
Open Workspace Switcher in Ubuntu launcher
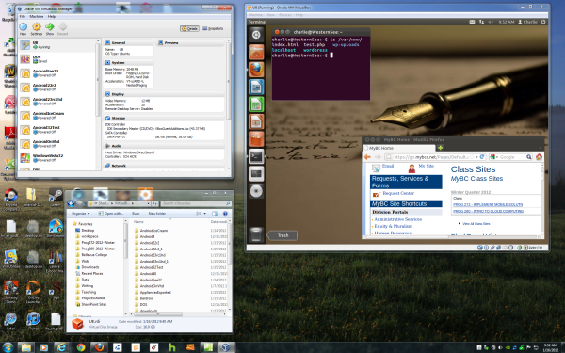(256, 173)
